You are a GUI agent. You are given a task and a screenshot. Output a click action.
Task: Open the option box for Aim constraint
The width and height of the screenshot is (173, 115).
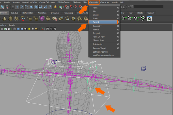[x=118, y=11]
